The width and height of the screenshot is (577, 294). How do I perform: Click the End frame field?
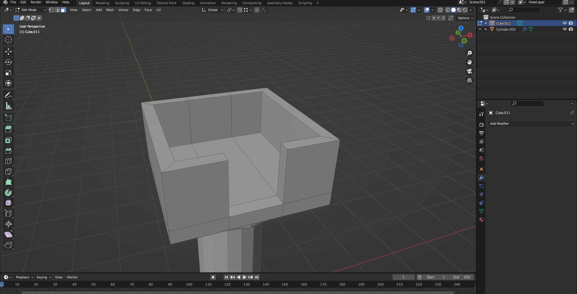click(x=462, y=277)
